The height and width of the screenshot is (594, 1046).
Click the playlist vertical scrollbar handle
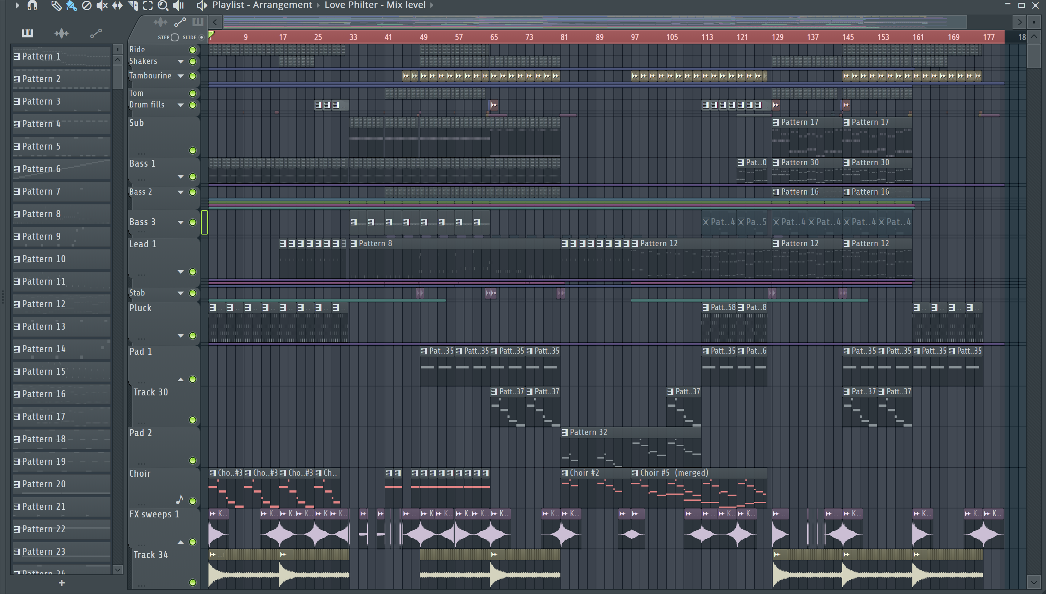(1034, 56)
